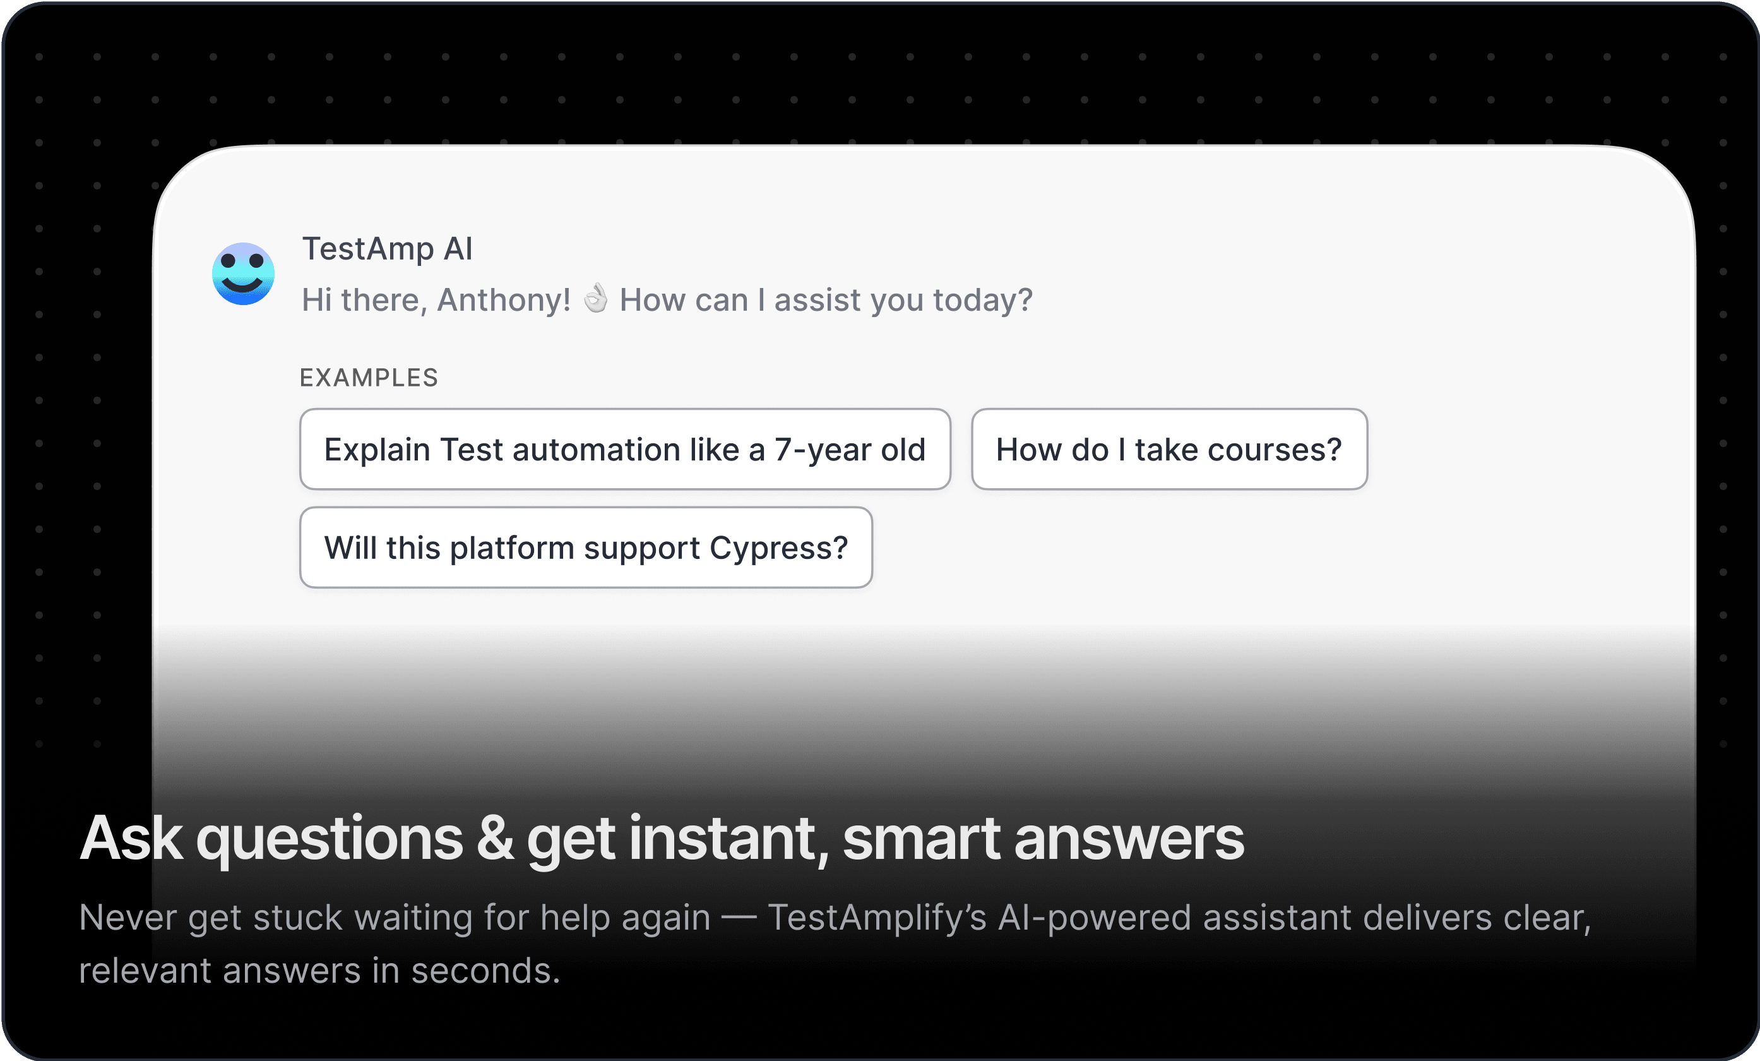Click the "Hi there," greeting words
This screenshot has width=1760, height=1061.
pyautogui.click(x=364, y=300)
